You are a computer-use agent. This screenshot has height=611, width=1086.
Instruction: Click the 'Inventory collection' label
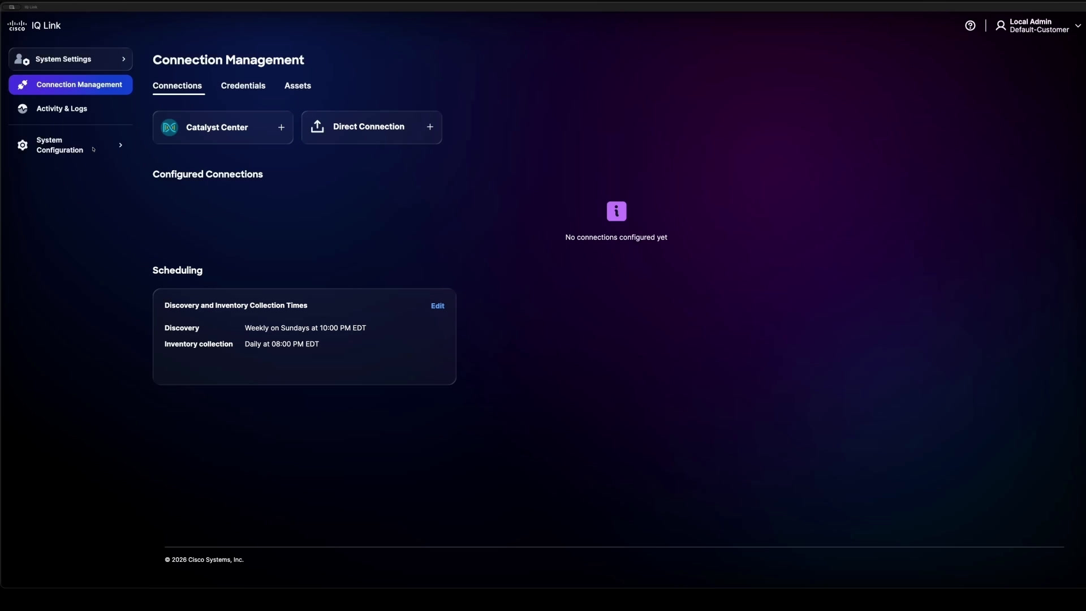pyautogui.click(x=199, y=344)
